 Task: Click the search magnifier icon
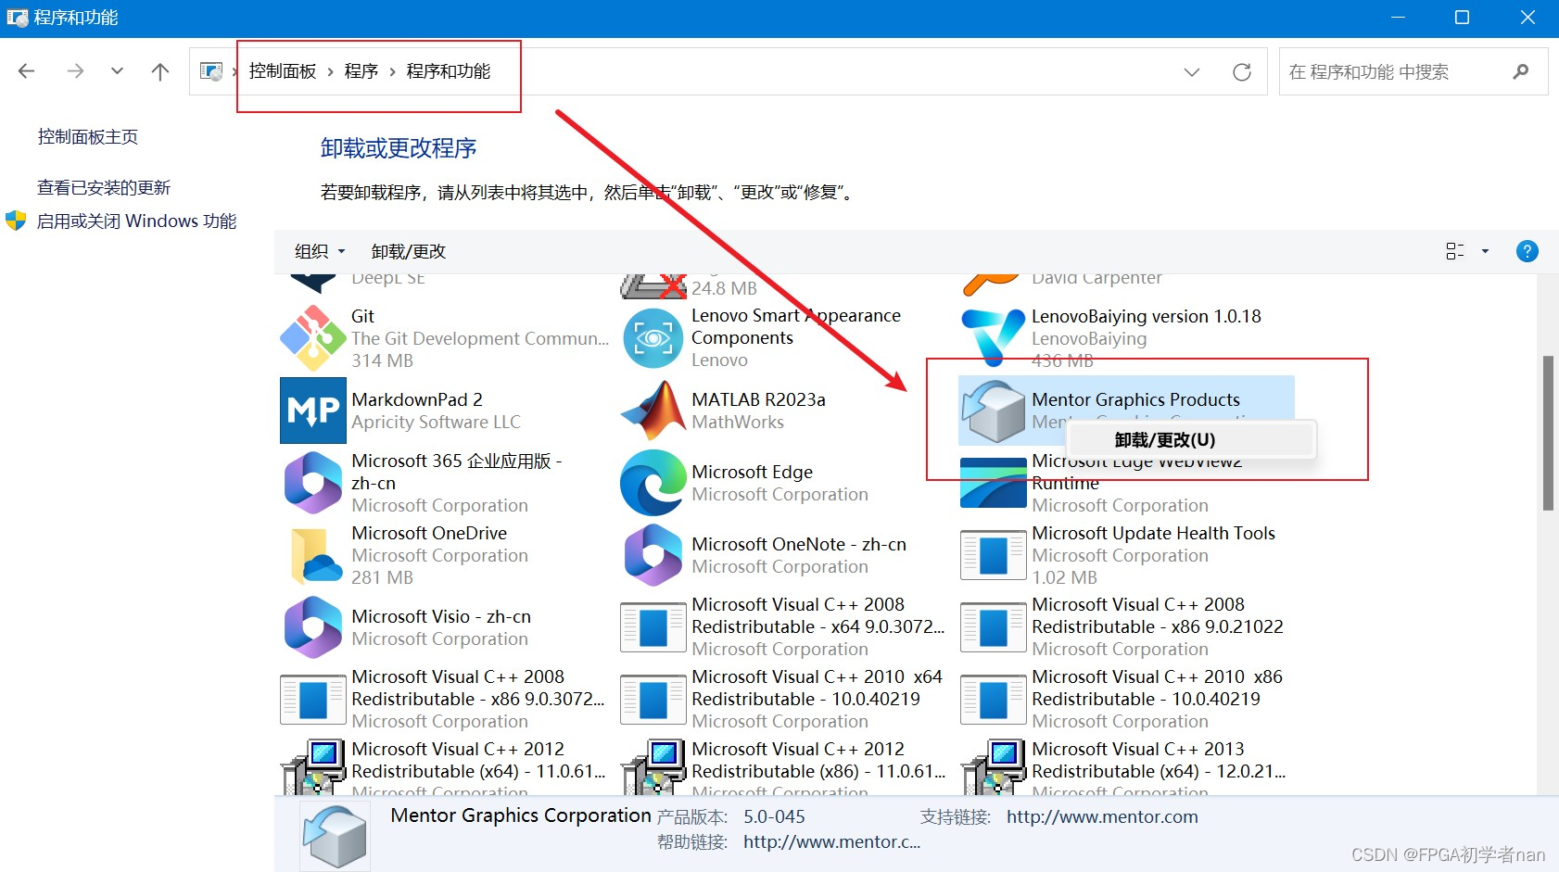click(1520, 71)
